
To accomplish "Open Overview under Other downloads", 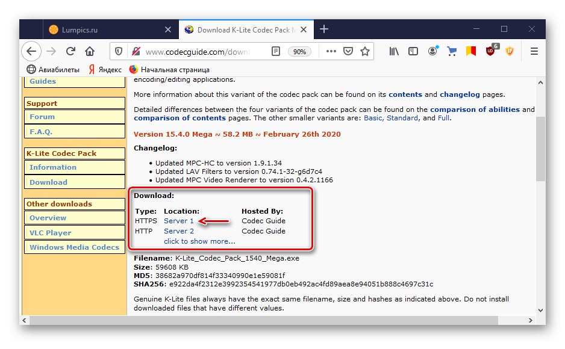I will 75,218.
